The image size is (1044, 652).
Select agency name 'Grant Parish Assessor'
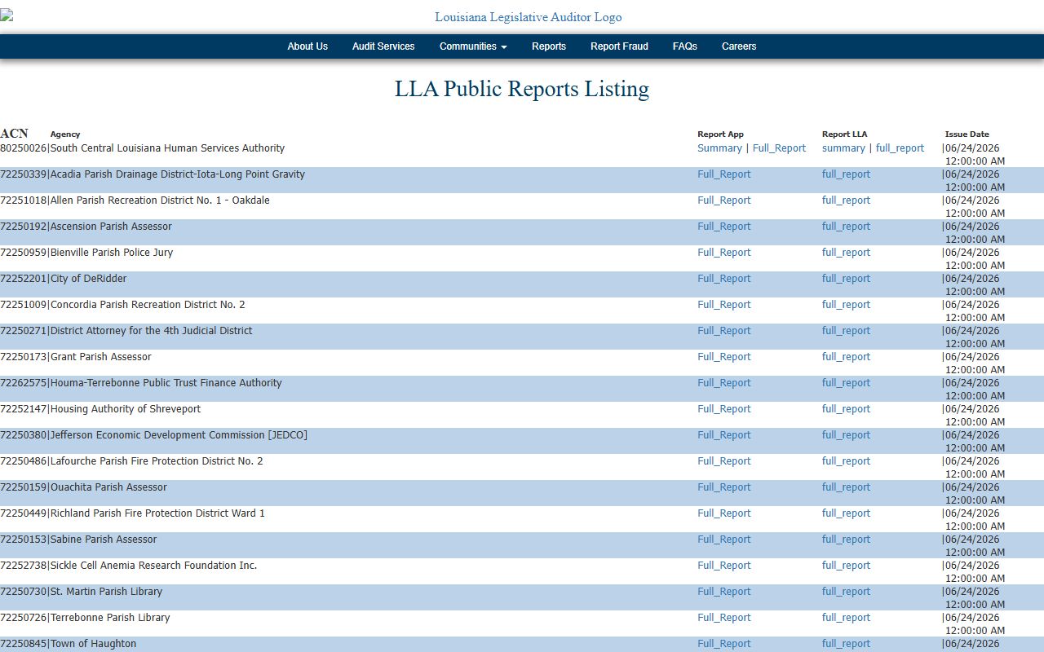(101, 357)
